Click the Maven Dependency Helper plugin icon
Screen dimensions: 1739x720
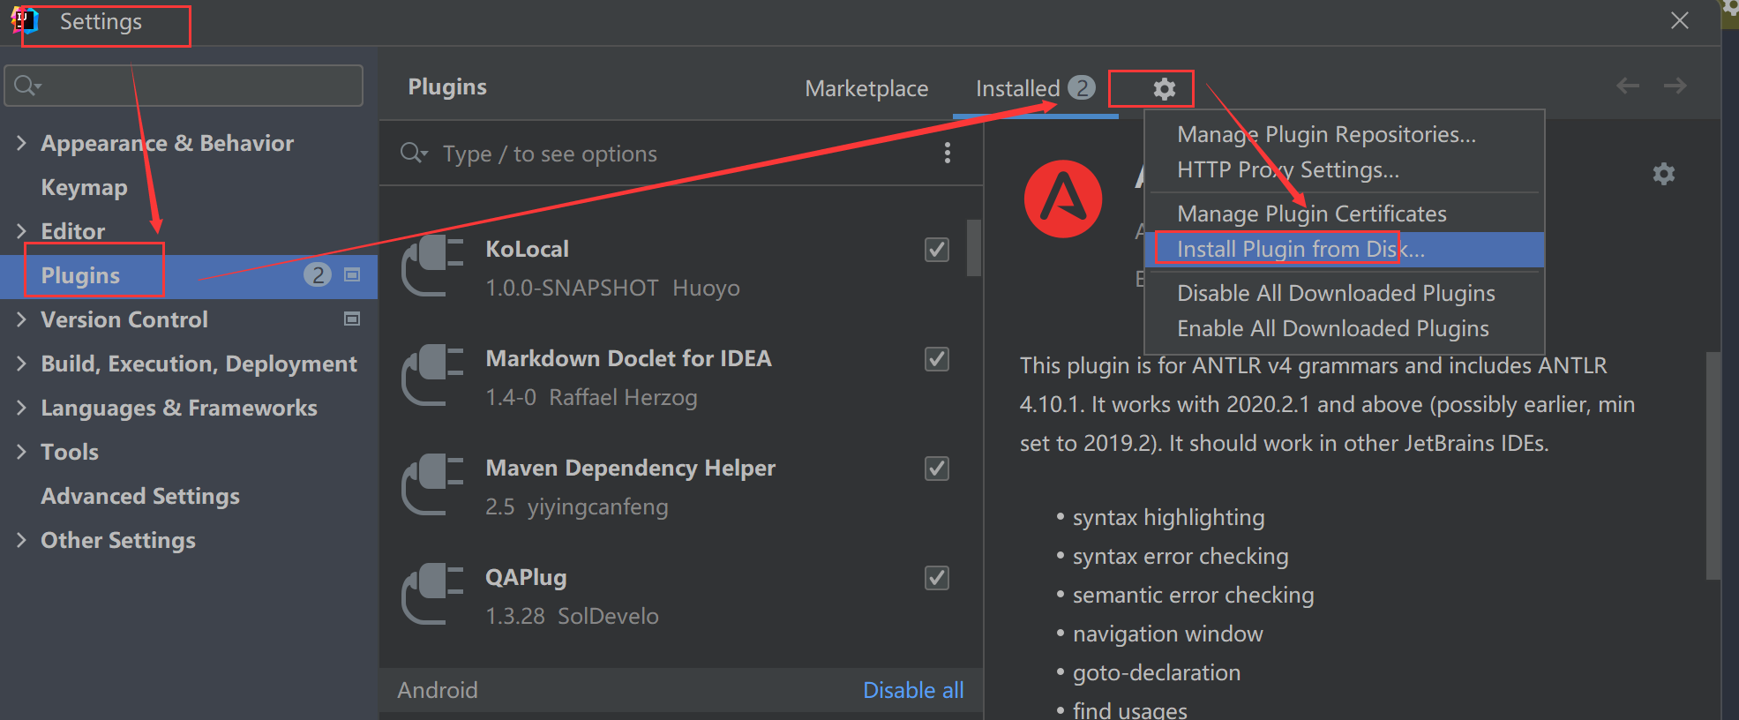click(x=432, y=485)
